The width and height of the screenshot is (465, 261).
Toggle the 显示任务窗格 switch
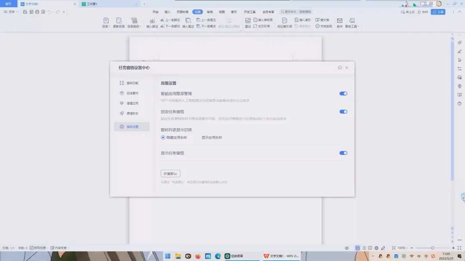coord(343,153)
